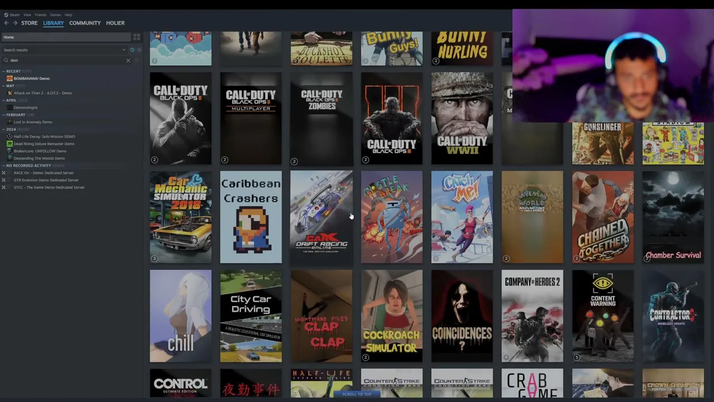Click the BOMBANANA! Demo game icon

click(9, 79)
